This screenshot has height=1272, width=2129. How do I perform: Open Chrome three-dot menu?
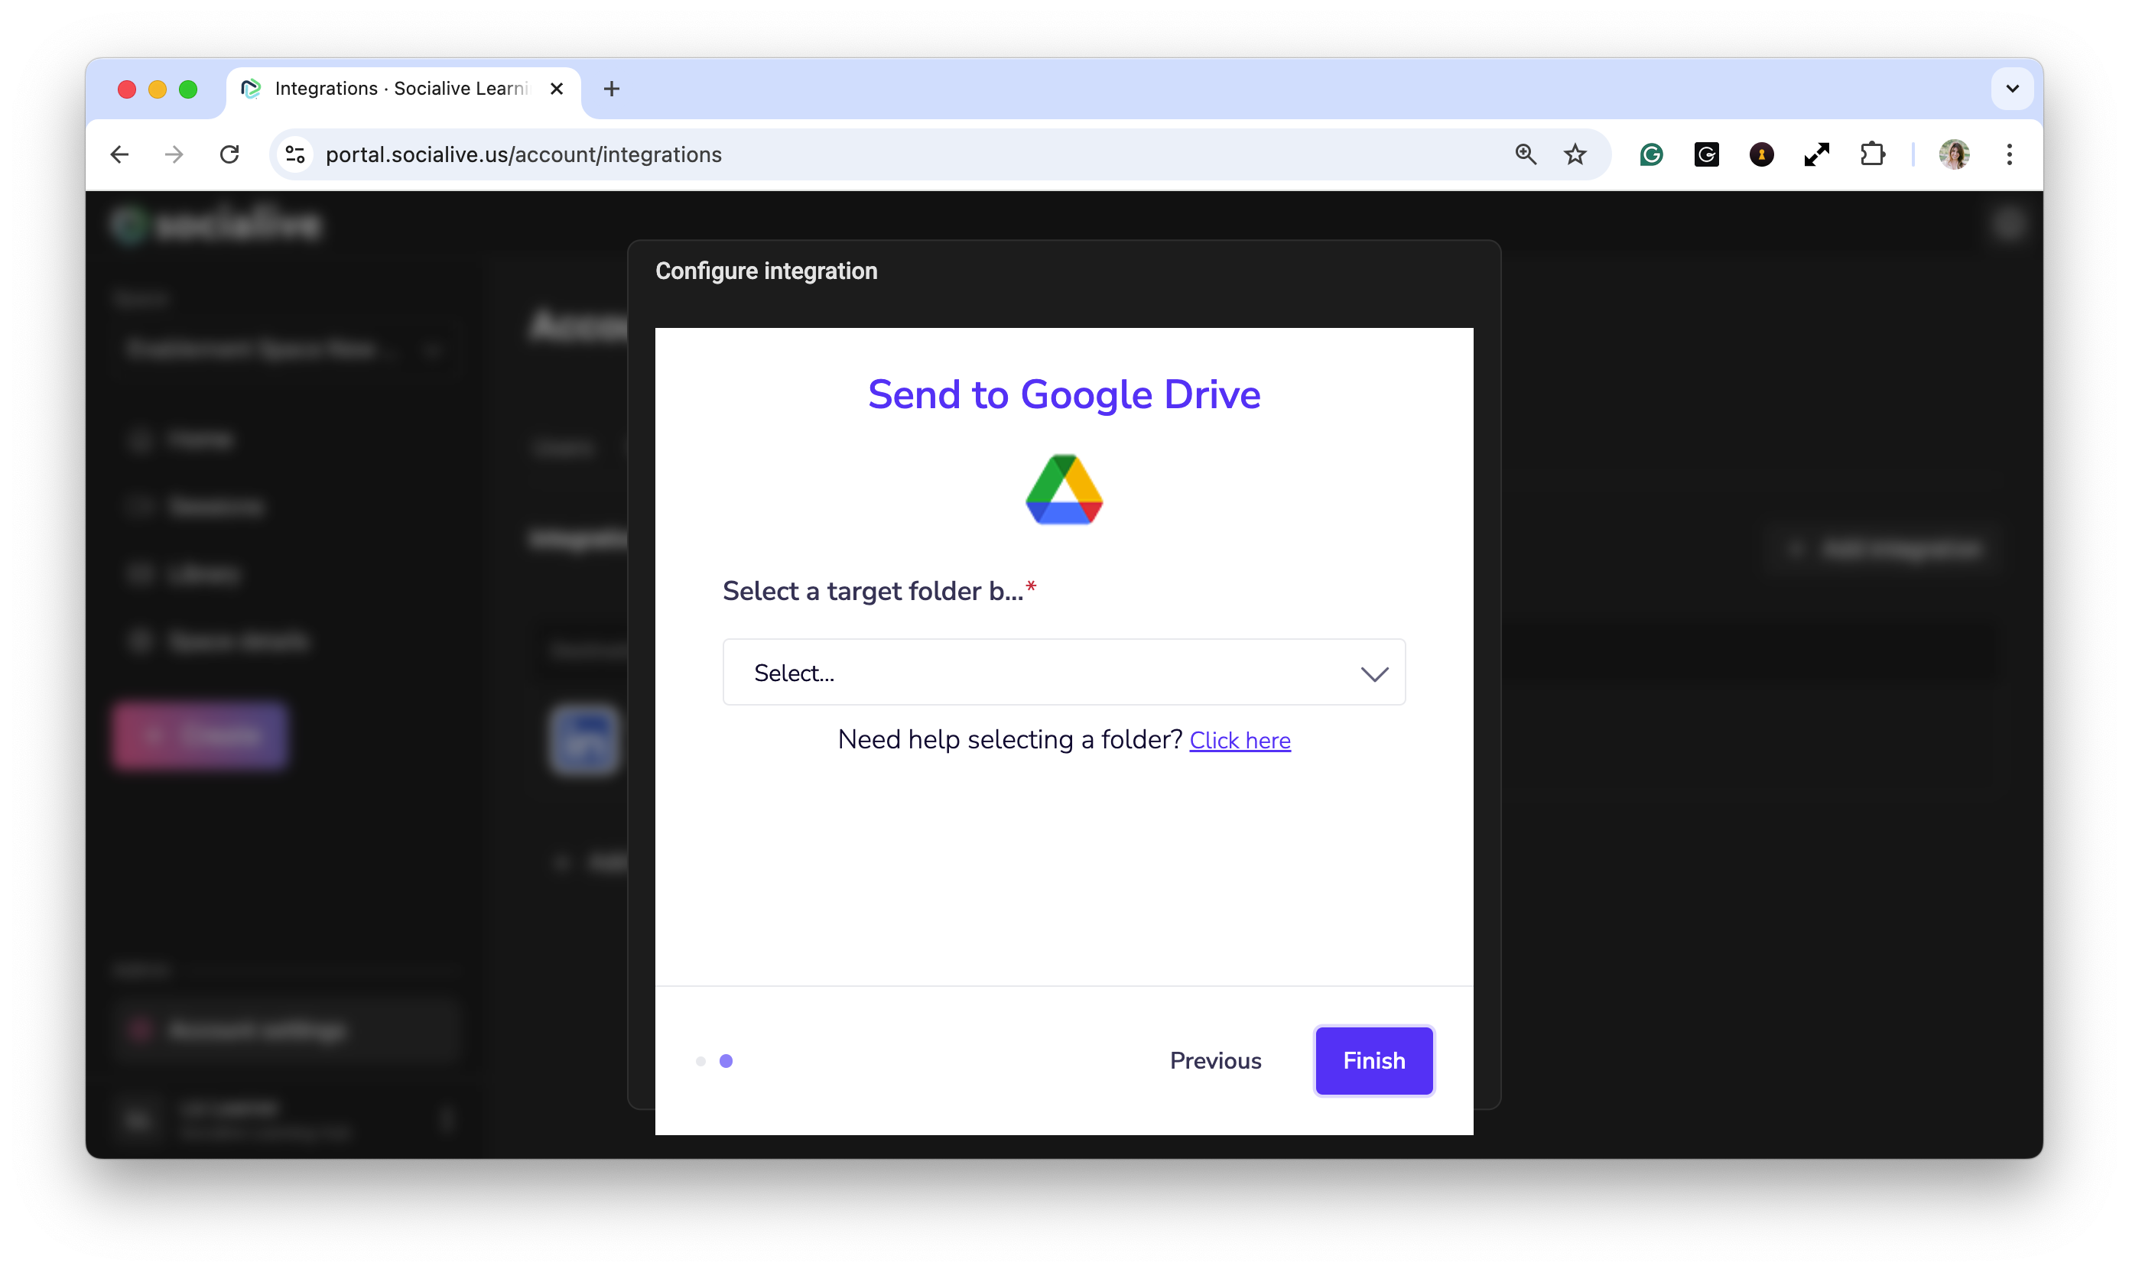click(2009, 154)
